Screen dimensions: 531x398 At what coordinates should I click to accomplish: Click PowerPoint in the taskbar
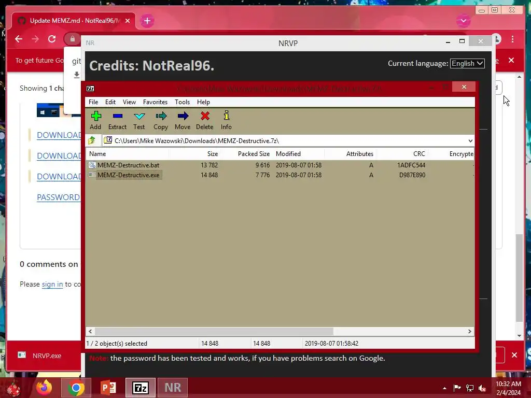coord(108,388)
